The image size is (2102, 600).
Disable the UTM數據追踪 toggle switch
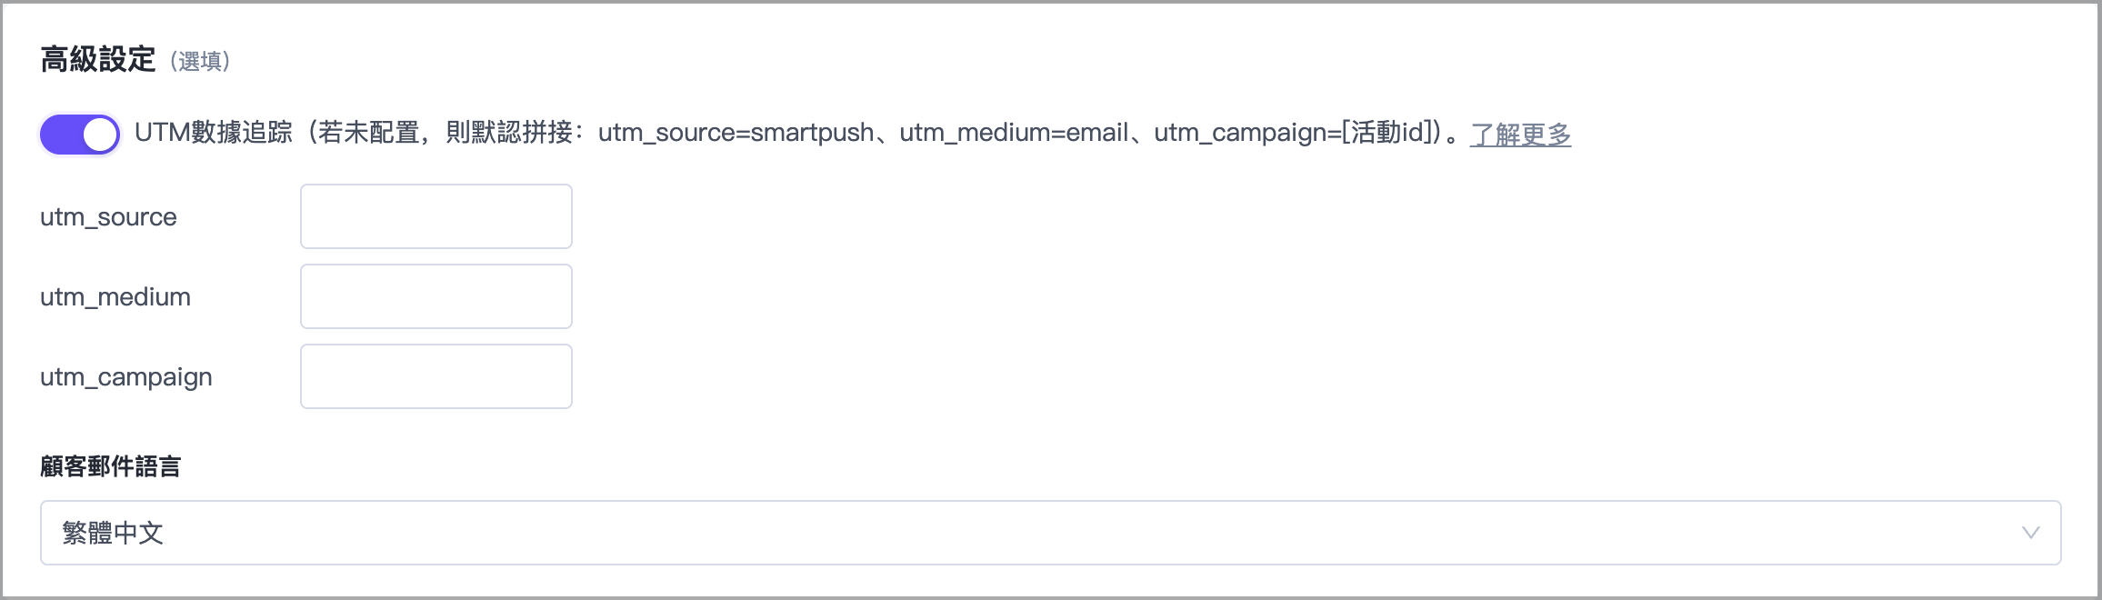click(80, 135)
